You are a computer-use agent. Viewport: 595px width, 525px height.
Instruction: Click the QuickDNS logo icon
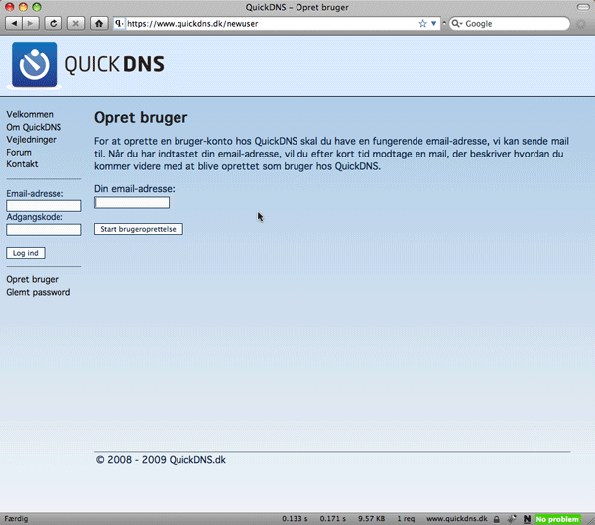34,64
